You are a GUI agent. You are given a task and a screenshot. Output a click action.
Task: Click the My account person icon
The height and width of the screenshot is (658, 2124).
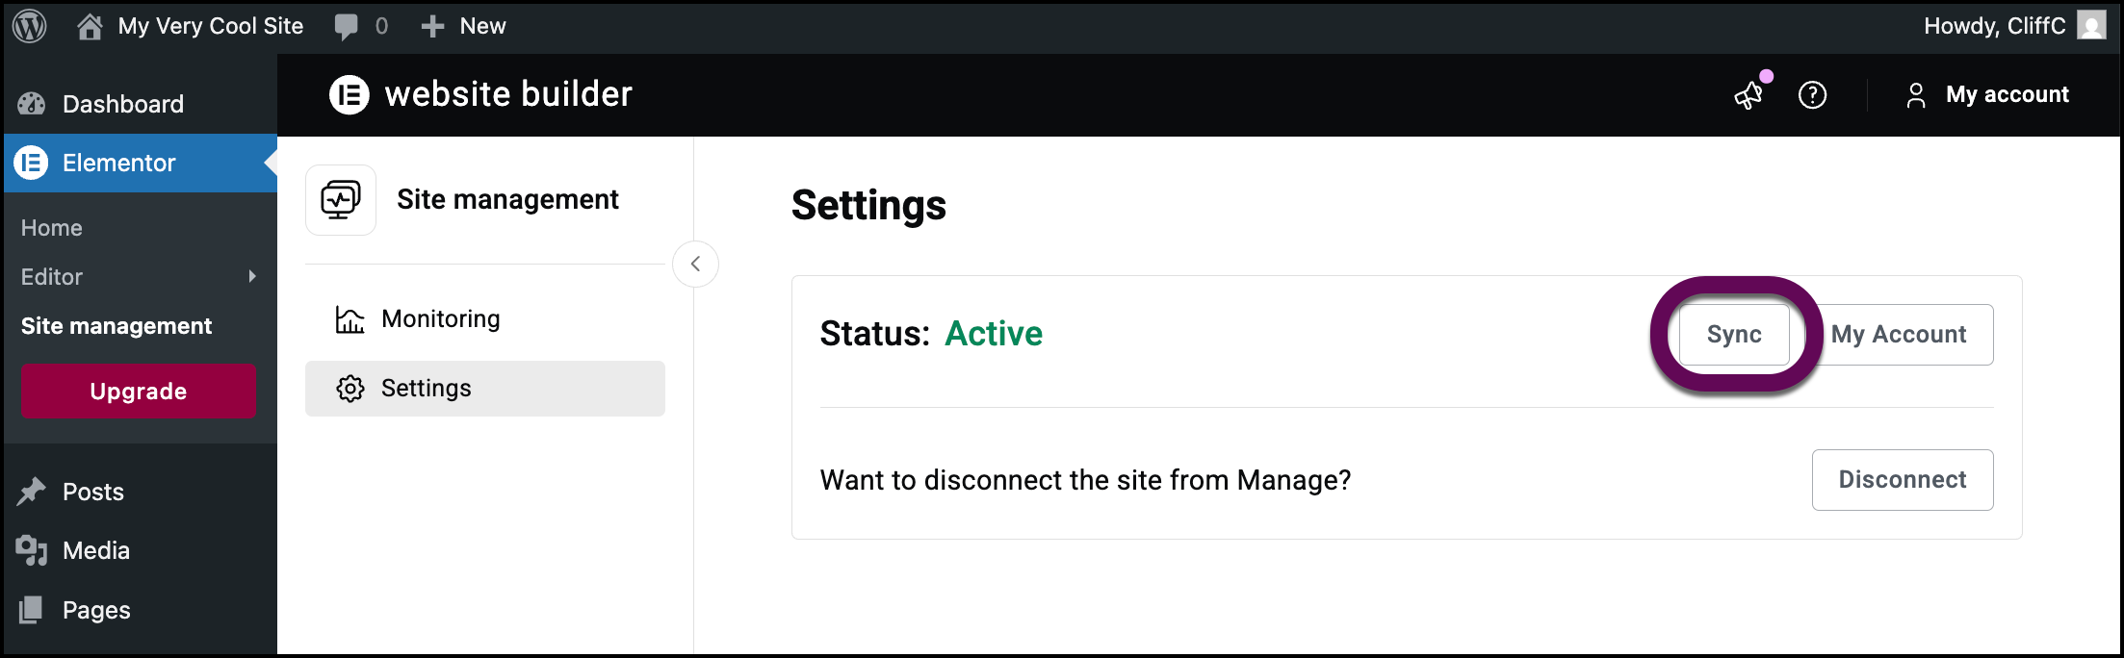pyautogui.click(x=1916, y=95)
